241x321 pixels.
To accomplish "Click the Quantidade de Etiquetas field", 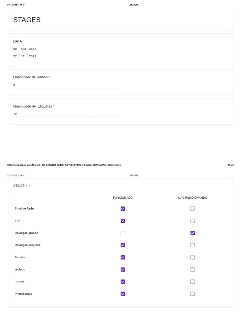I will pyautogui.click(x=67, y=114).
